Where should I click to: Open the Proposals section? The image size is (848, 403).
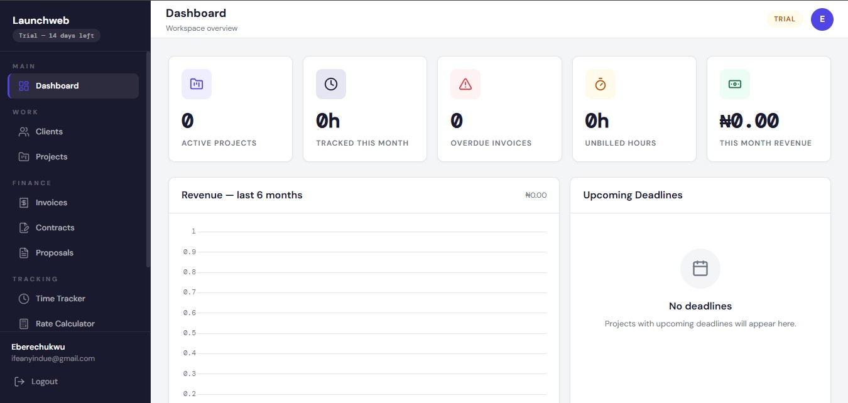pyautogui.click(x=73, y=253)
